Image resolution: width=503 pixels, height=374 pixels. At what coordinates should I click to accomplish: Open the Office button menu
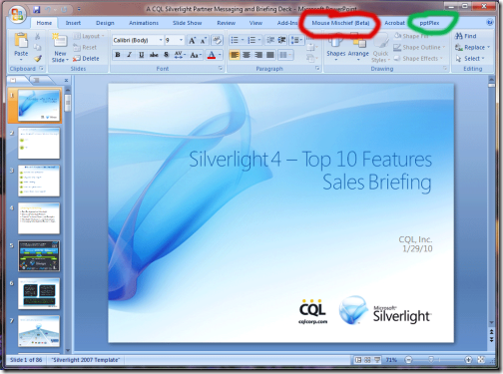(x=17, y=14)
